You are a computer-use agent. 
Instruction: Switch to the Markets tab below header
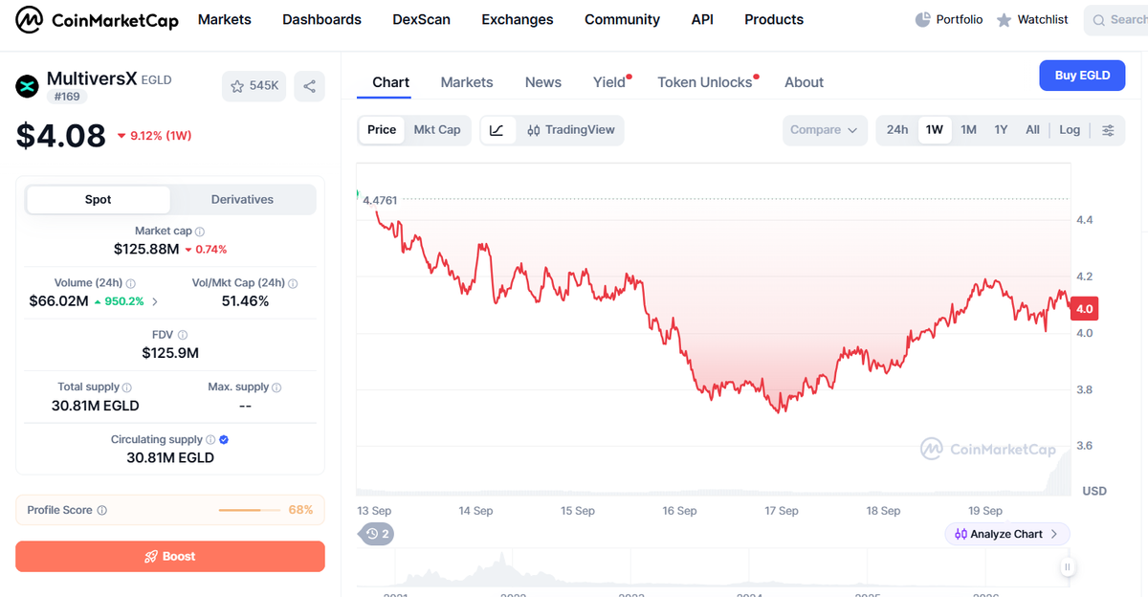click(x=467, y=82)
